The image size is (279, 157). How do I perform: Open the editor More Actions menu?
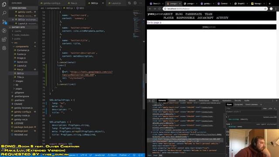coord(141,3)
